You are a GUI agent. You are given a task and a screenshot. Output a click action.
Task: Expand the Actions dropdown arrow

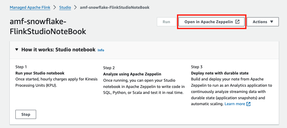tap(272, 22)
